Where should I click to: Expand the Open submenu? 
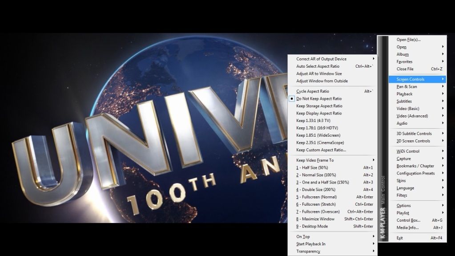417,47
